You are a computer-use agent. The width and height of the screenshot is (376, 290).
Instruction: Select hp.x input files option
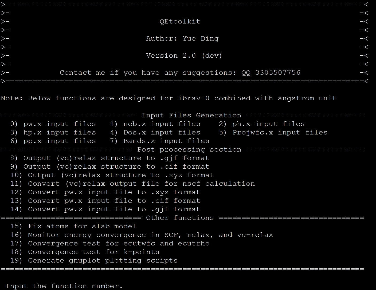coord(53,133)
